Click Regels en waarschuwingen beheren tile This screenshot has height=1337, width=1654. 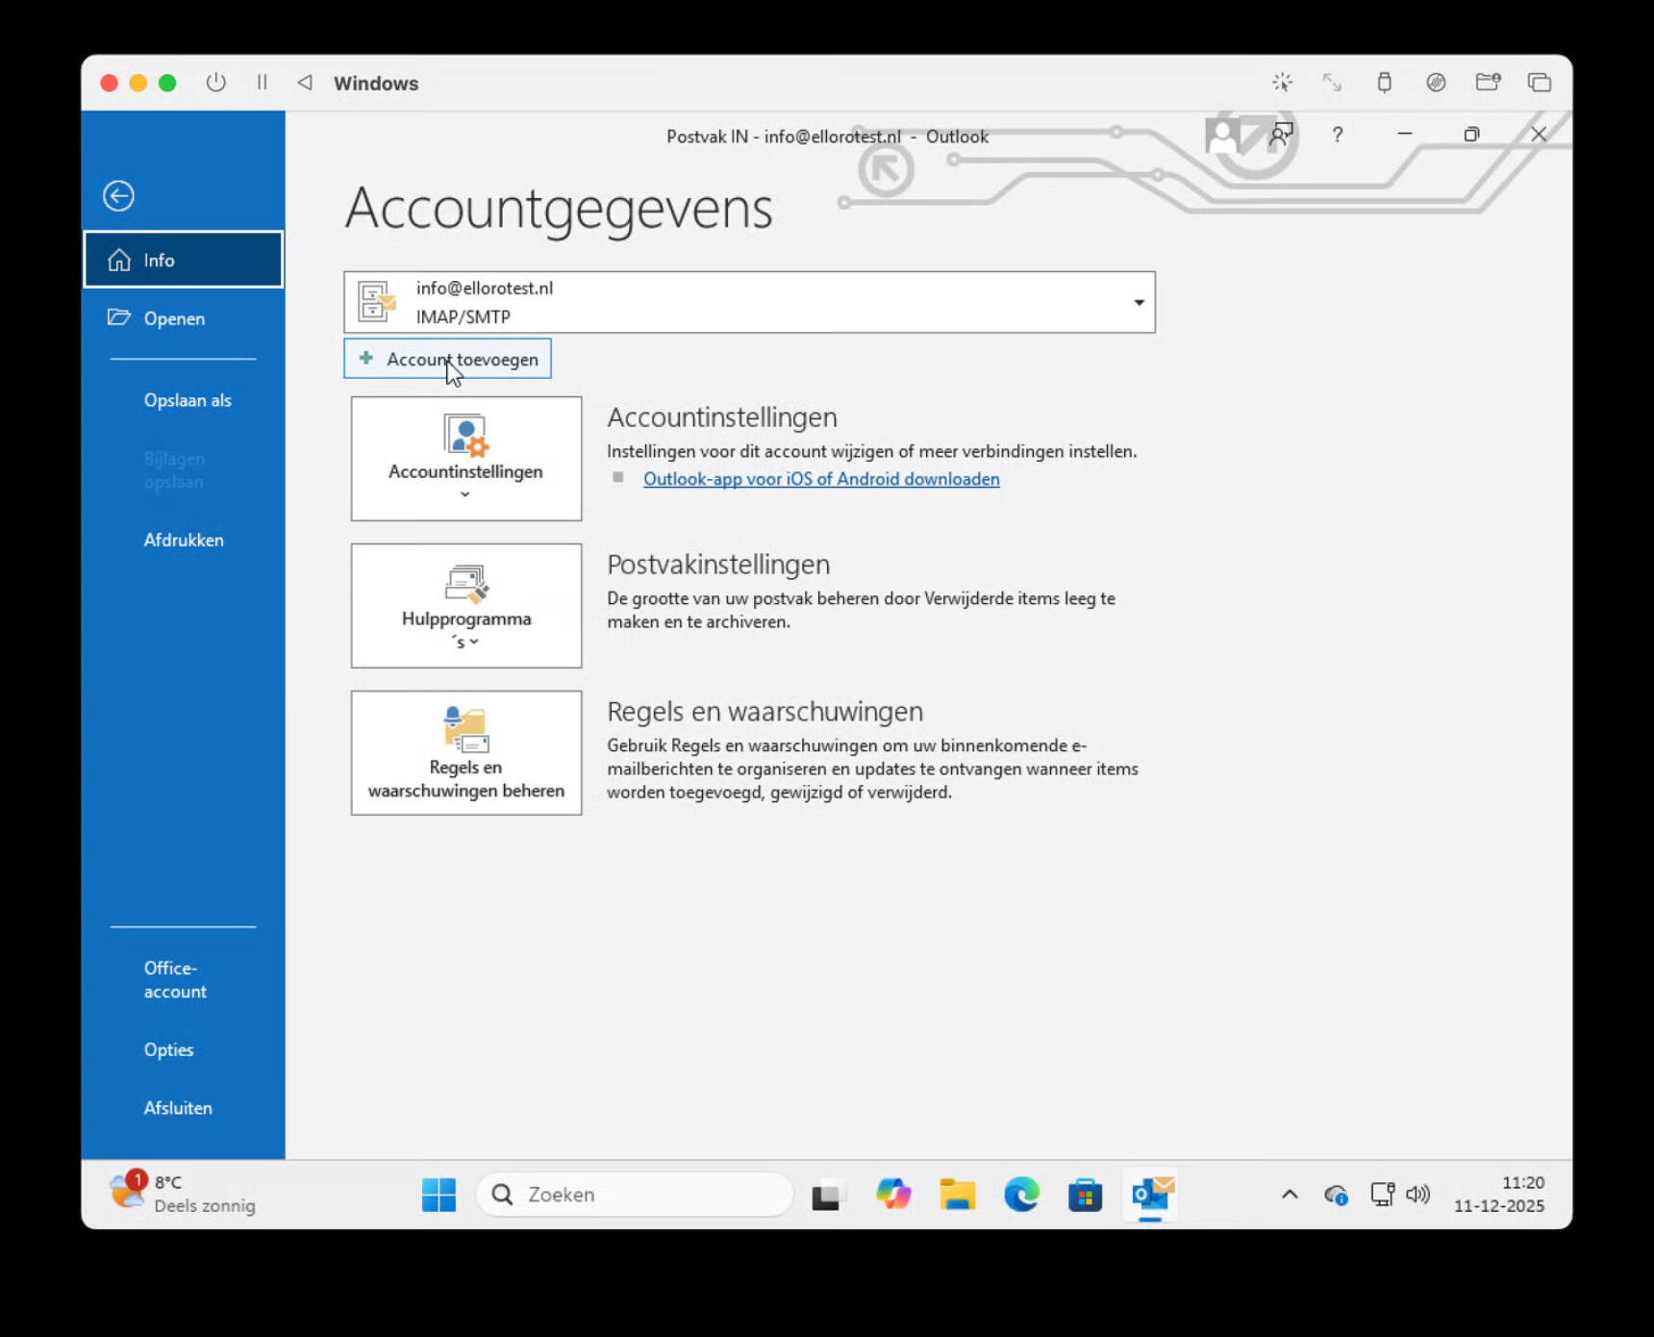(466, 753)
